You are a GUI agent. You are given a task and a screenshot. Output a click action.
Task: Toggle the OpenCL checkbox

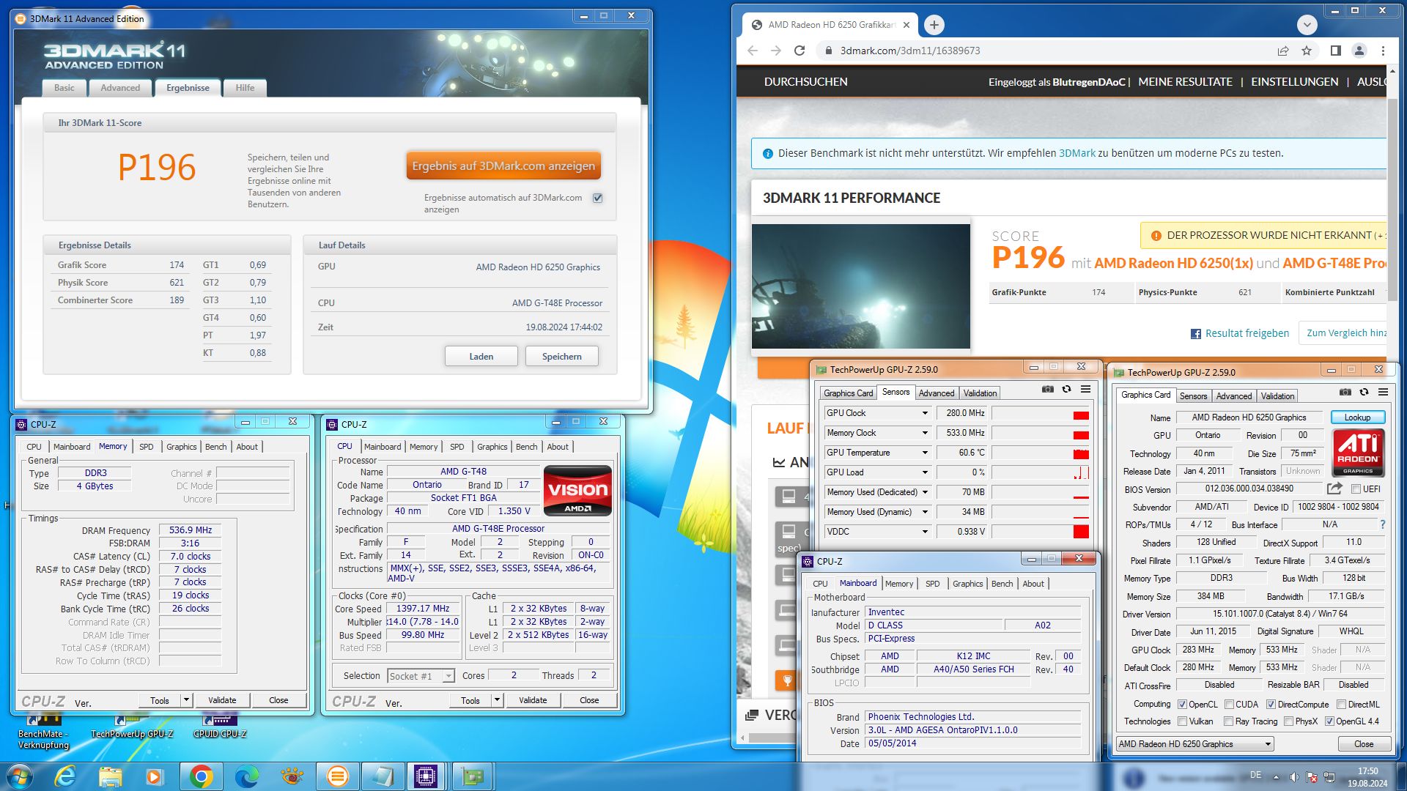tap(1182, 705)
